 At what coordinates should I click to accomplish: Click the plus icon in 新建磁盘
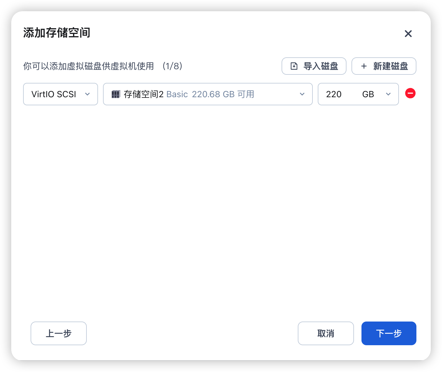(x=364, y=66)
